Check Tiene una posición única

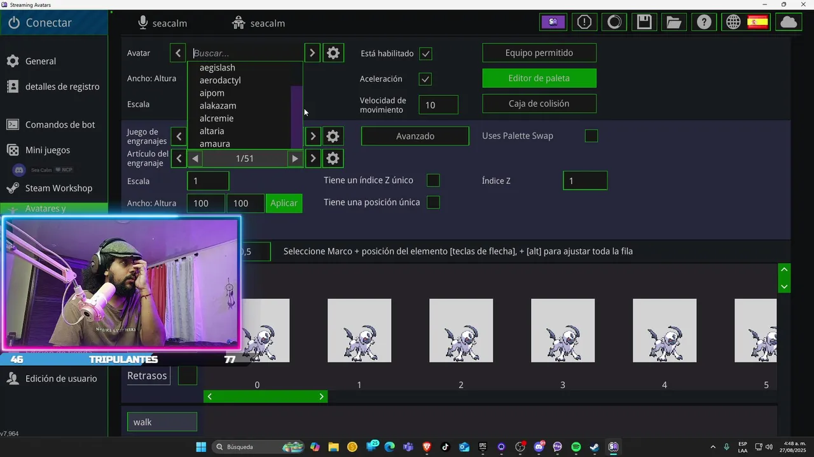pos(433,202)
